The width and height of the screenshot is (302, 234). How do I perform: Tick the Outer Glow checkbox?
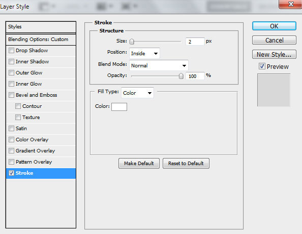coord(11,73)
